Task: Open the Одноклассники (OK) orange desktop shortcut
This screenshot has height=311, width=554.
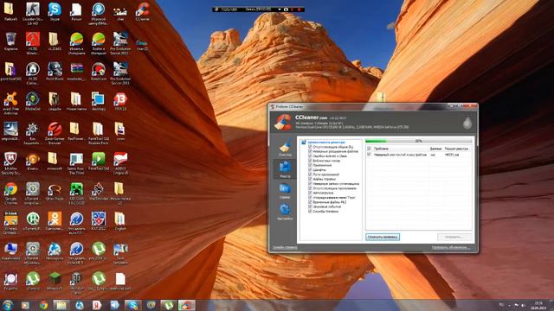Action: (55, 221)
